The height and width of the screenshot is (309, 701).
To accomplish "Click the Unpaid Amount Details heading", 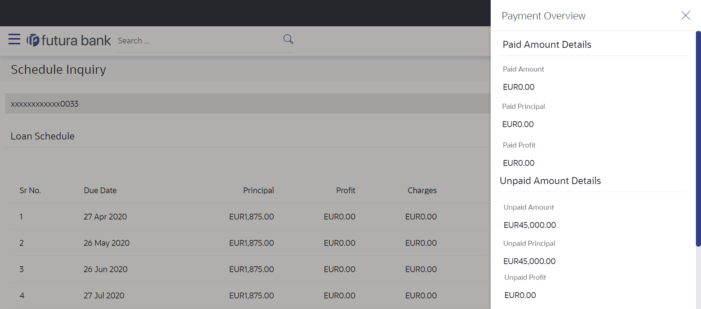I will (550, 181).
